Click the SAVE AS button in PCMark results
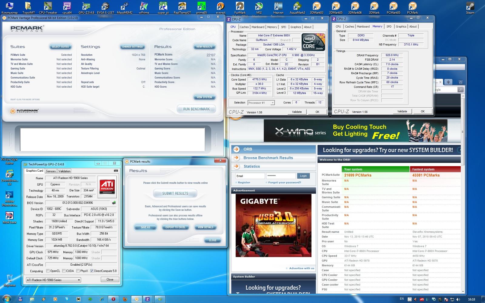This screenshot has height=303, width=485. (x=145, y=227)
